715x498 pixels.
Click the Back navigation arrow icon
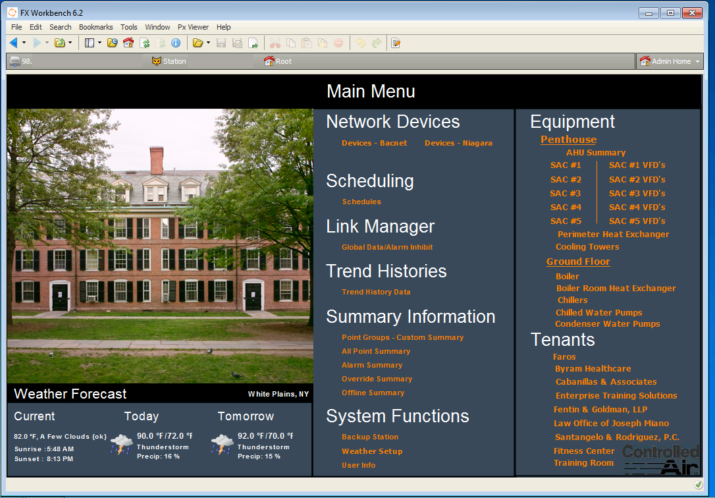(x=14, y=43)
